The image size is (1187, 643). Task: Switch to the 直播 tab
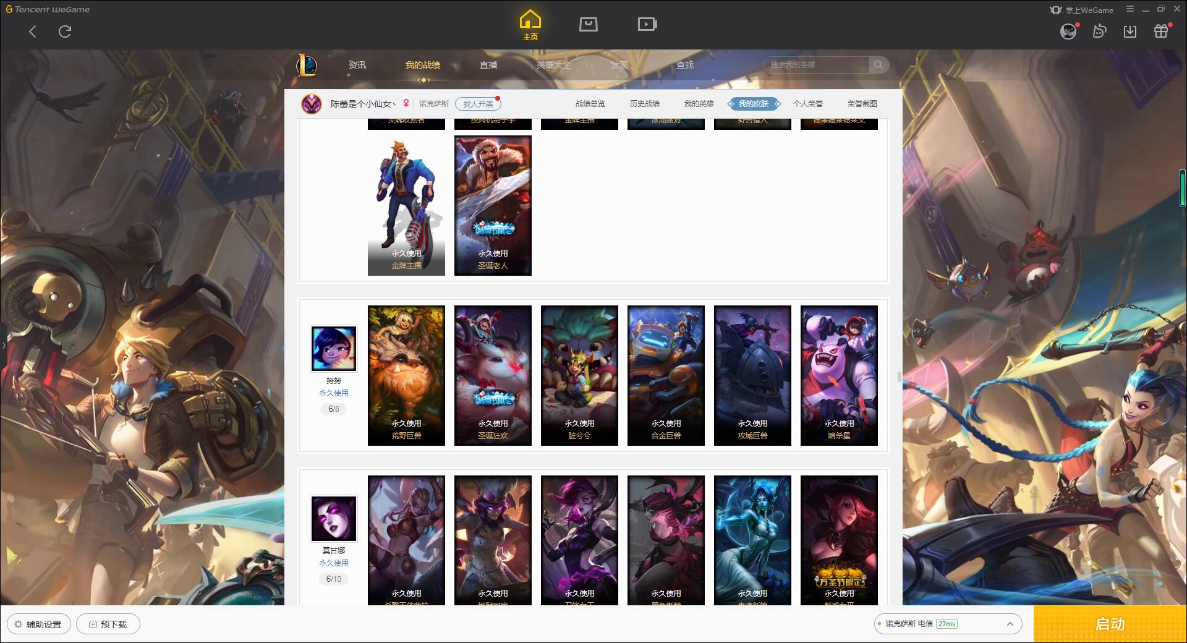pos(488,65)
